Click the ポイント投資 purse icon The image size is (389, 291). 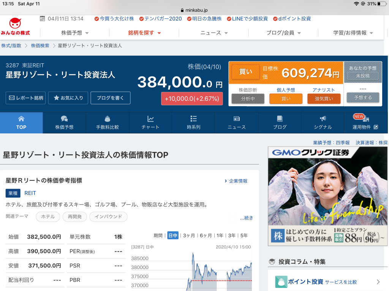point(281,282)
